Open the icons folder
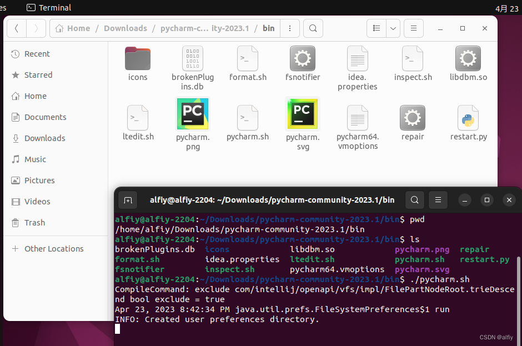 point(138,59)
